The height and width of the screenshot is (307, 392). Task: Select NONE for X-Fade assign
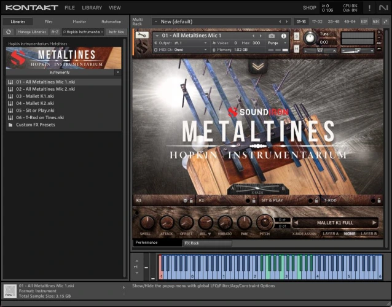pos(350,234)
